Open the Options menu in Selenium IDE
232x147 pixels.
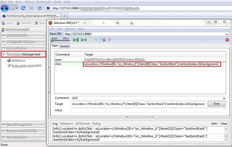click(x=70, y=29)
